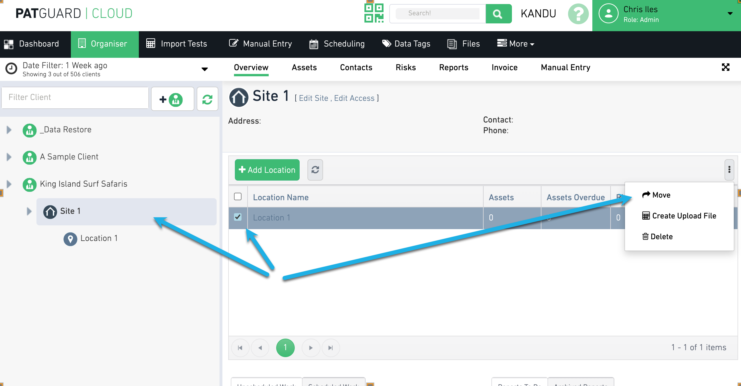
Task: Click the _Data Restore client icon
Action: pyautogui.click(x=30, y=130)
